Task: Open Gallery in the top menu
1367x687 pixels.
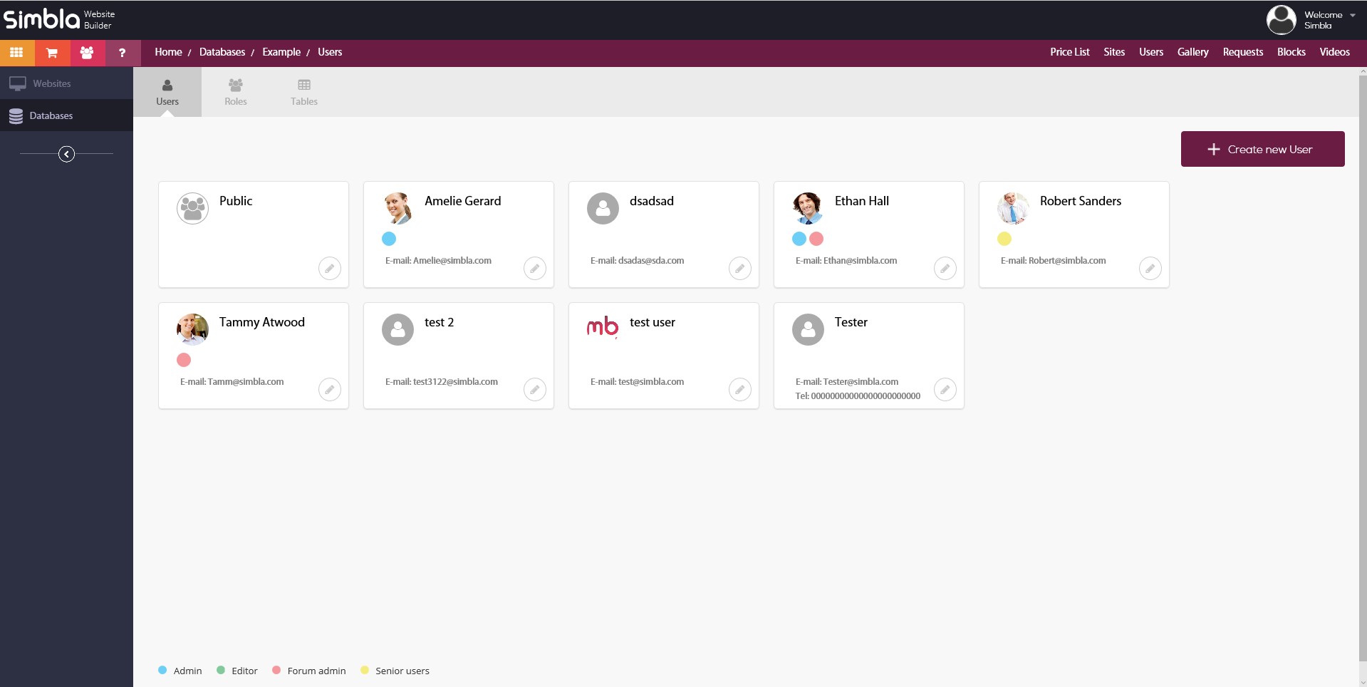Action: 1192,52
